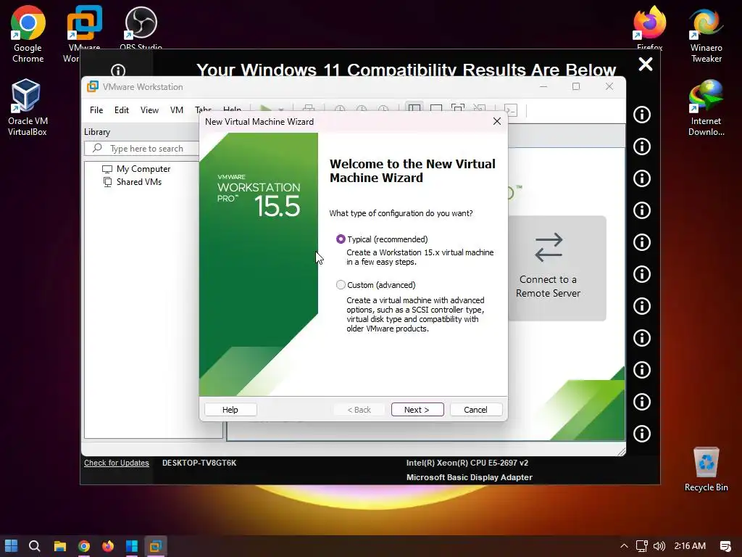The image size is (742, 557).
Task: Open File Explorer from the taskbar
Action: 59,546
